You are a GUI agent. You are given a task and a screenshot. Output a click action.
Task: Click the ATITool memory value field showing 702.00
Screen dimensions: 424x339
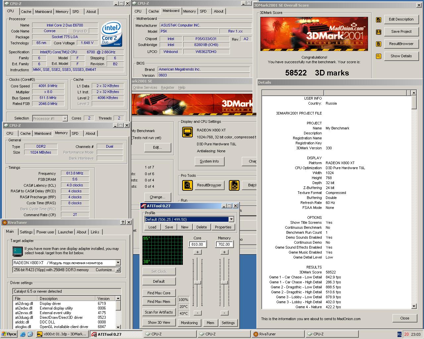(224, 244)
